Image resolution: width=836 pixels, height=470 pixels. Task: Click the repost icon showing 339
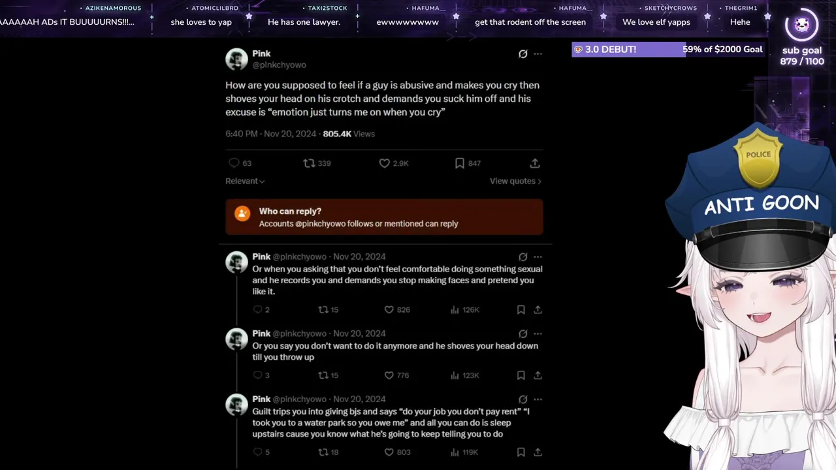pyautogui.click(x=310, y=163)
